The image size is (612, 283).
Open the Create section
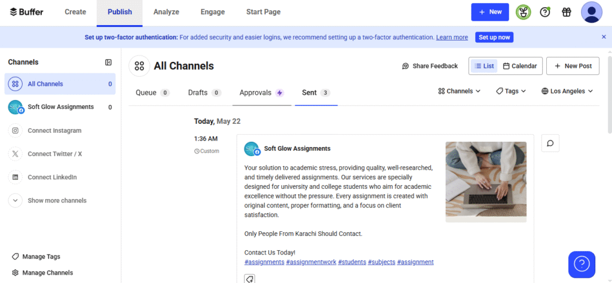coord(75,12)
